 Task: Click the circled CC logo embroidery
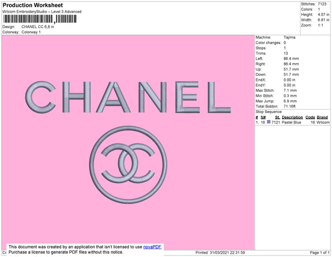(x=128, y=165)
